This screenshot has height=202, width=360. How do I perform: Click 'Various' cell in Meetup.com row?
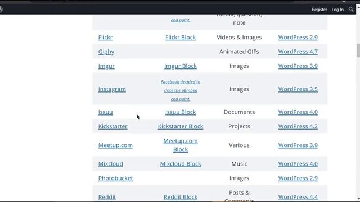(x=239, y=145)
